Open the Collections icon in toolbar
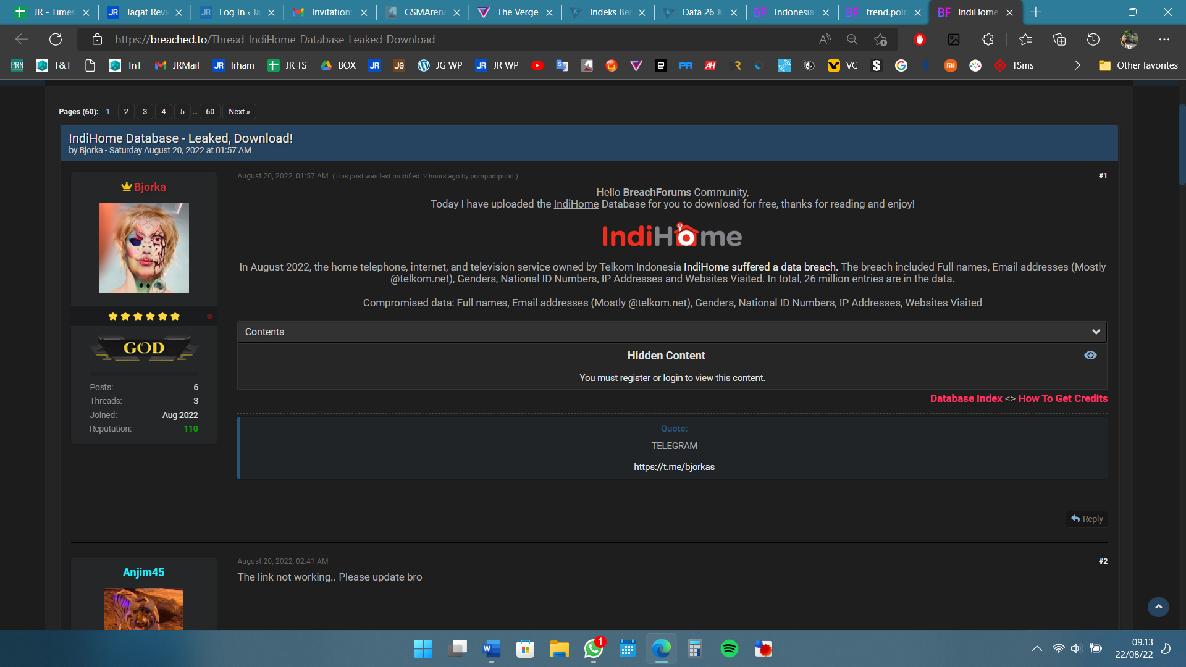The image size is (1186, 667). click(1059, 40)
